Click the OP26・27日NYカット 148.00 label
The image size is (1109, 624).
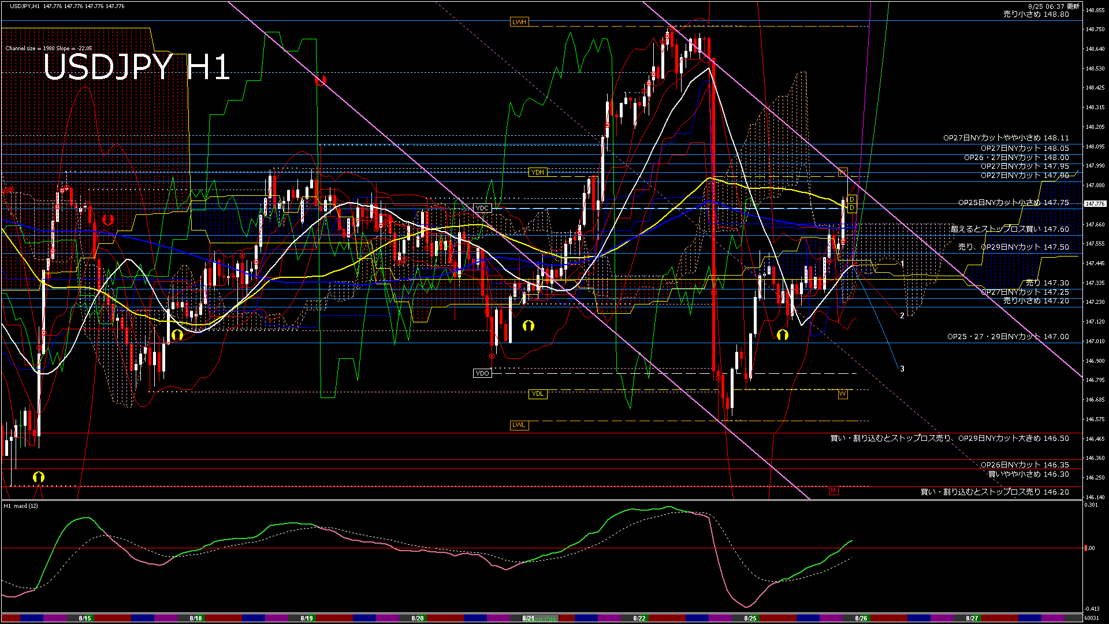coord(1017,157)
